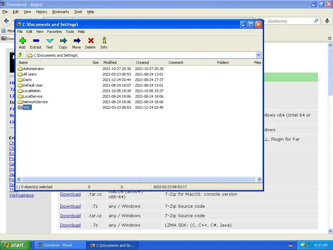Screen dimensions: 333x250
Task: Click Download link for macOS console version
Action: tap(70, 194)
